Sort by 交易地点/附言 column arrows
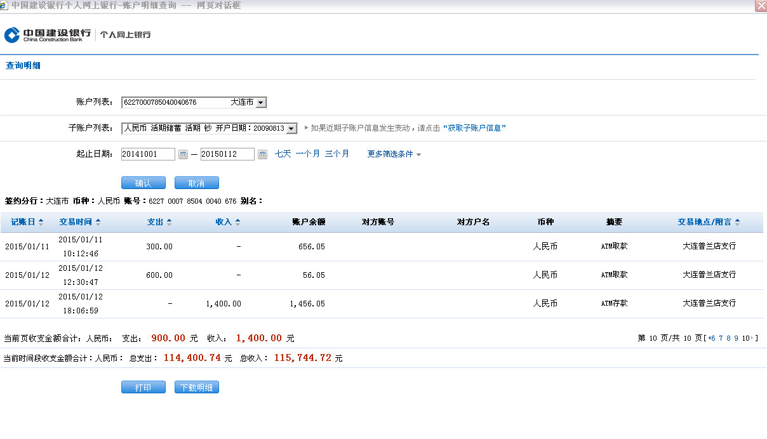The image size is (767, 439). tap(737, 222)
